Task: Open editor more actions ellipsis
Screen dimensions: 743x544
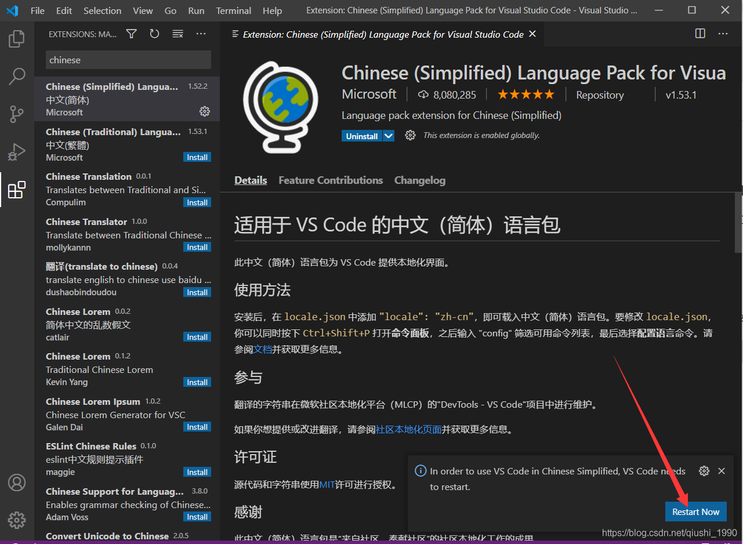Action: click(723, 34)
